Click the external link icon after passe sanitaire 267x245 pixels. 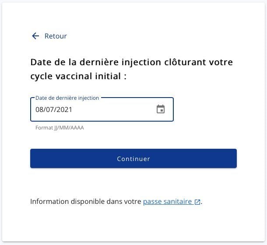[197, 202]
